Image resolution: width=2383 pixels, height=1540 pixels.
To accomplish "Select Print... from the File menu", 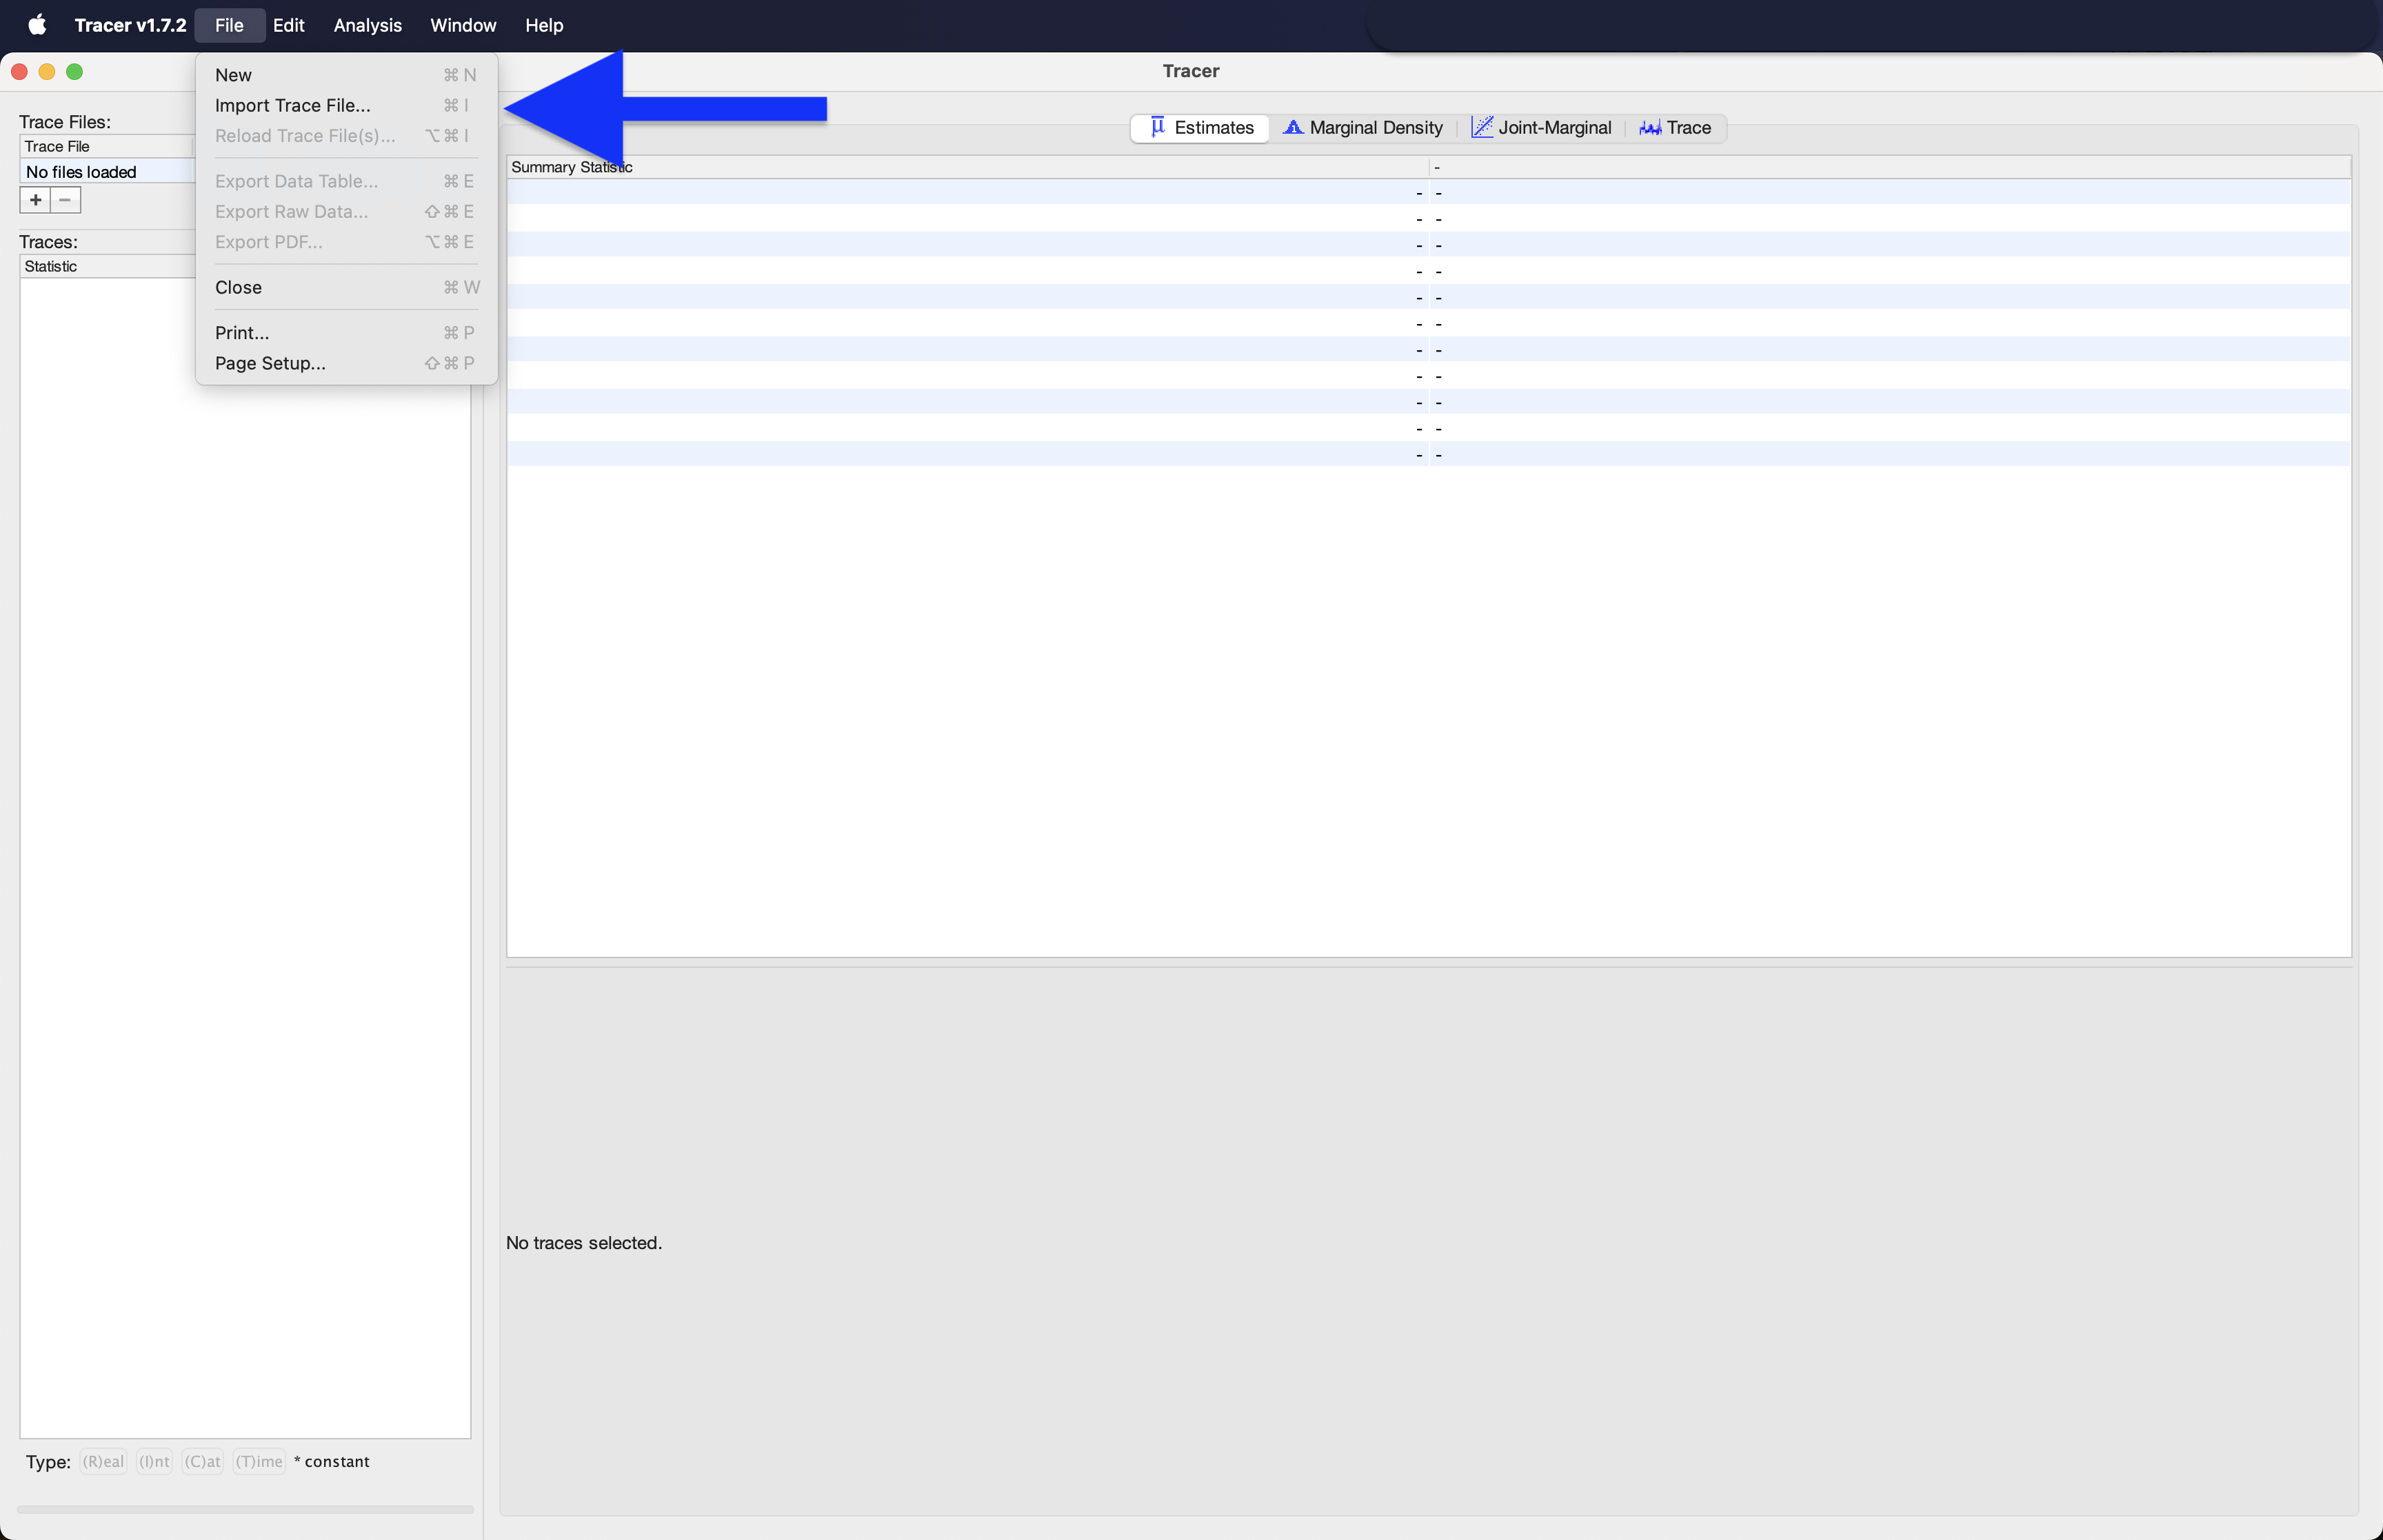I will click(x=346, y=333).
